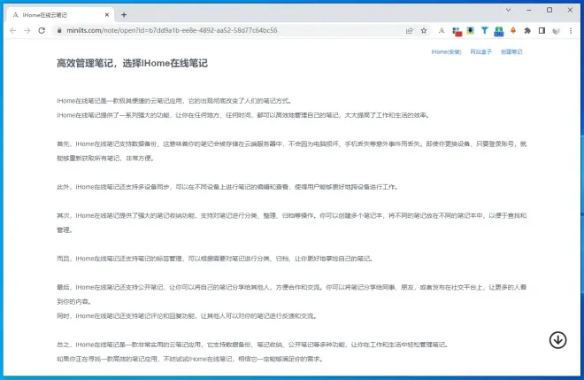Open the Extensions puzzle piece menu
The height and width of the screenshot is (380, 584).
pyautogui.click(x=526, y=30)
